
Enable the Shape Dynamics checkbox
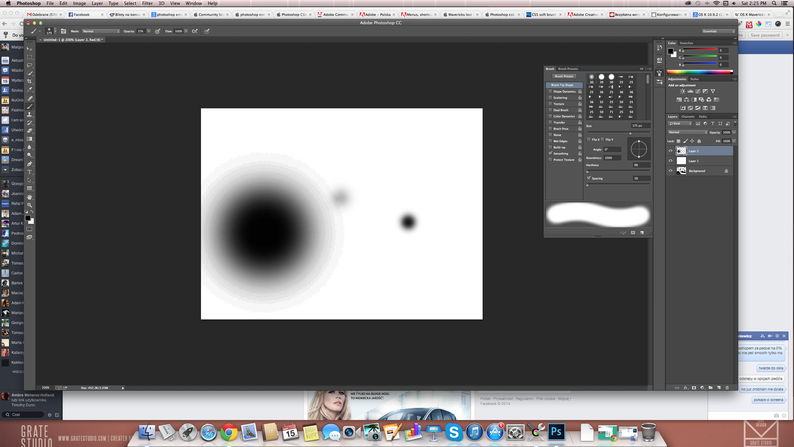pyautogui.click(x=550, y=91)
